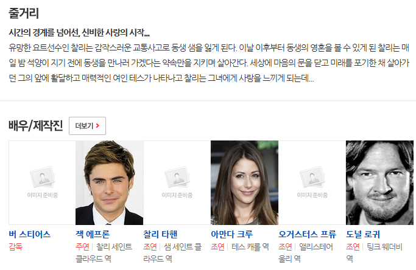
Task: Click the 줄거리 synopsis heading
Action: pyautogui.click(x=24, y=13)
